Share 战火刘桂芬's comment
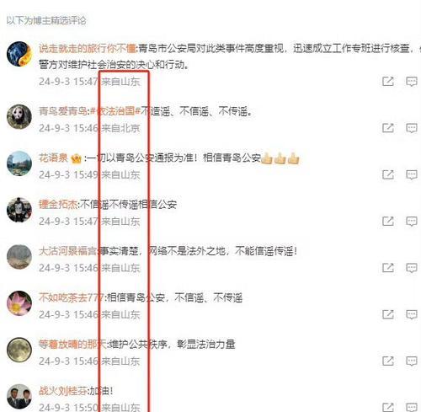The image size is (421, 412). (x=388, y=407)
